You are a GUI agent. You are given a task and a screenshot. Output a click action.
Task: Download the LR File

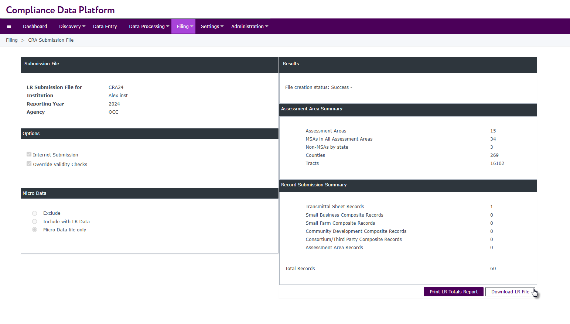[510, 292]
